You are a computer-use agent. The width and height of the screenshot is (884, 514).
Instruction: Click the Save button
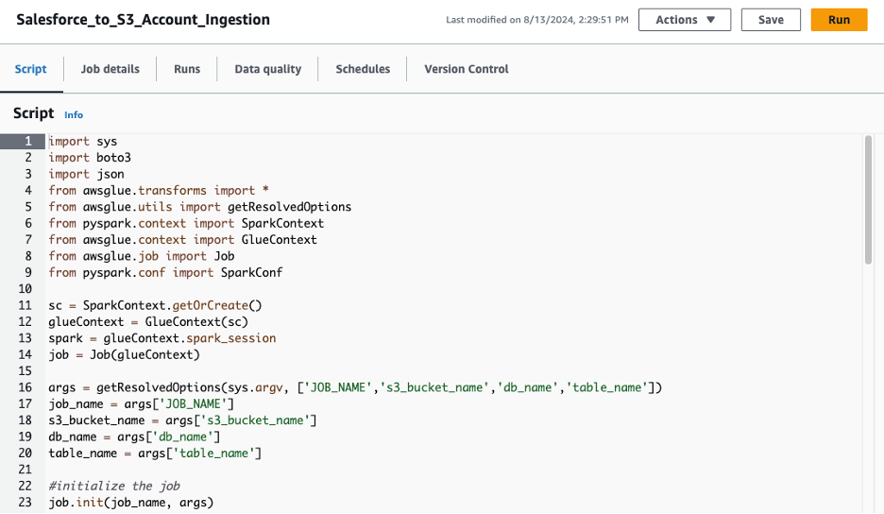(771, 20)
